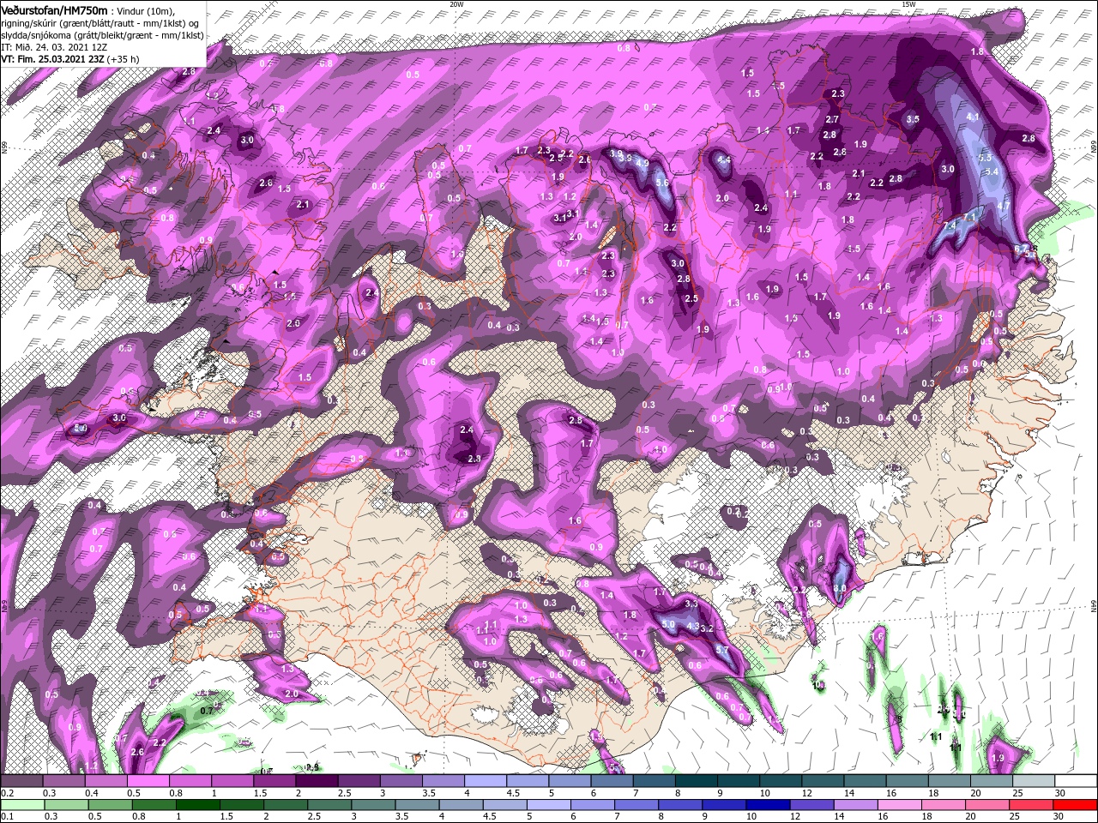Click the '20W' longitude label at top

click(x=456, y=4)
